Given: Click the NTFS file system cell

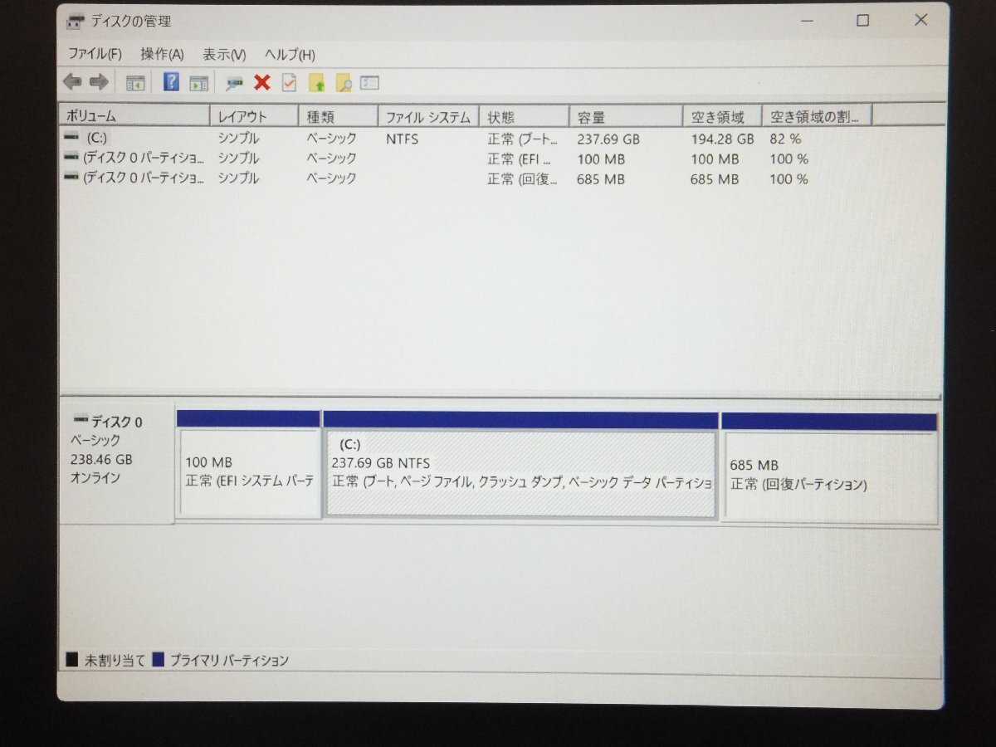Looking at the screenshot, I should [x=403, y=139].
